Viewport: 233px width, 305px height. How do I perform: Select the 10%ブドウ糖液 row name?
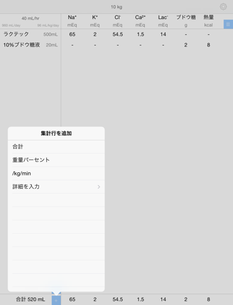point(22,45)
